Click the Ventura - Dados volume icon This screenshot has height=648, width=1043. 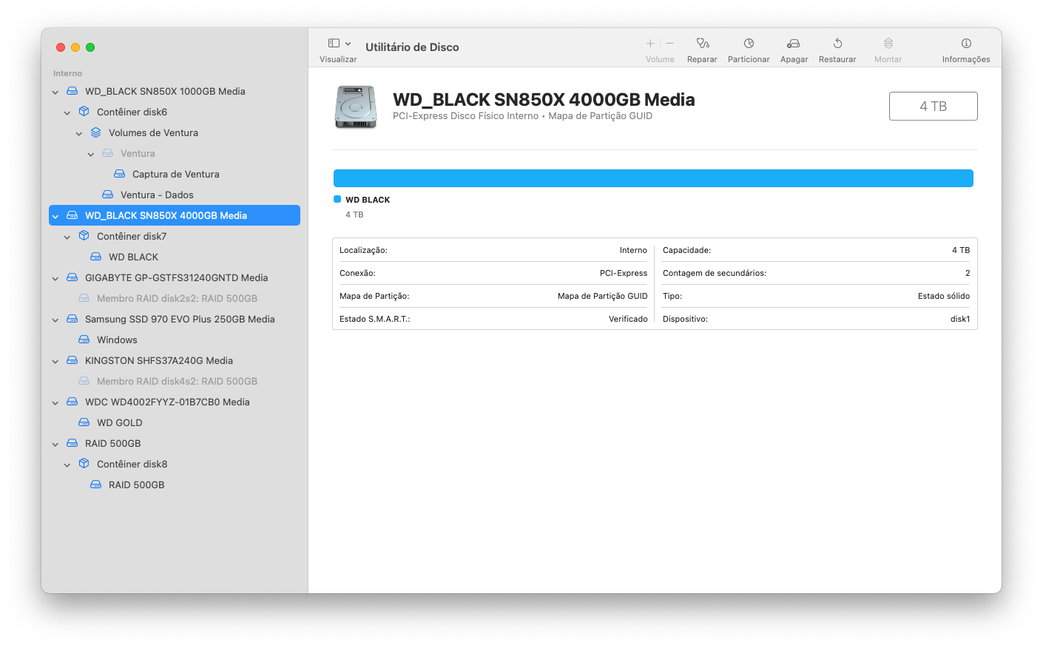[x=108, y=195]
